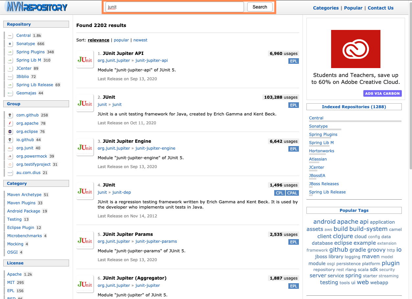Image resolution: width=412 pixels, height=299 pixels.
Task: Click the JUnit logo for JUnit Jupiter Params
Action: [85, 240]
